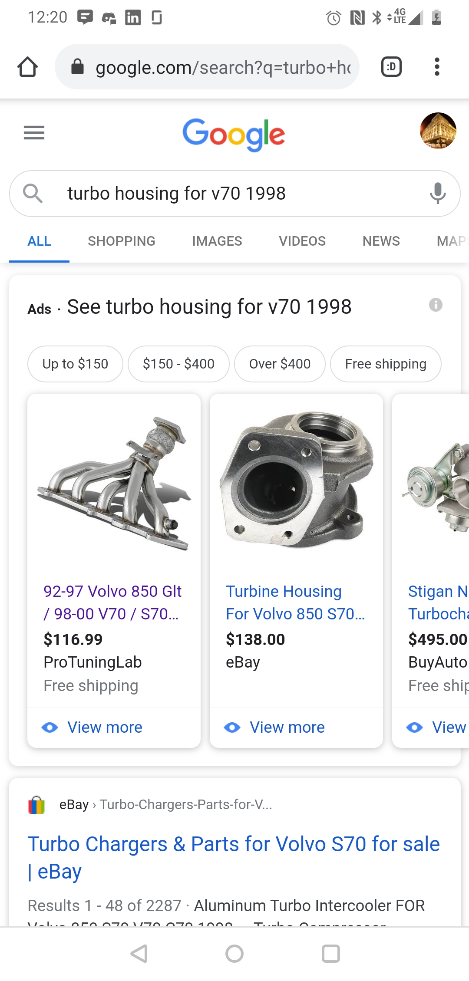The image size is (469, 981).
Task: Click the search query input field
Action: (234, 193)
